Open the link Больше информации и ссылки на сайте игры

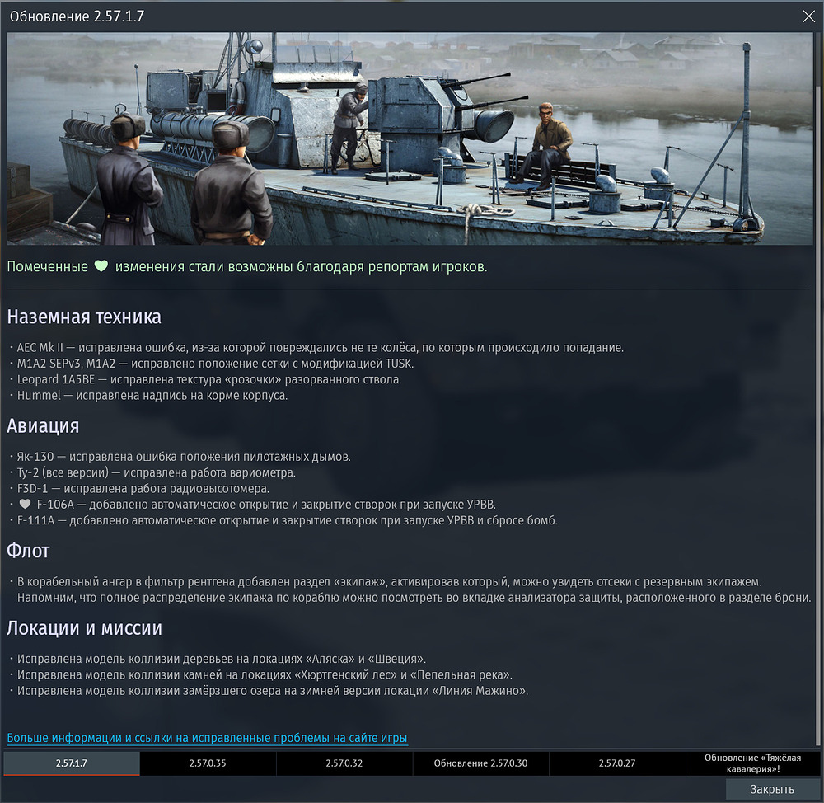pos(207,738)
